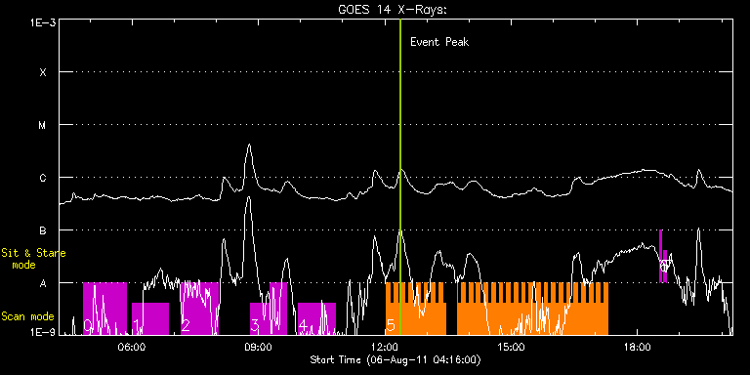Click the Event Peak text label
Screen dimensions: 750x375
point(439,42)
